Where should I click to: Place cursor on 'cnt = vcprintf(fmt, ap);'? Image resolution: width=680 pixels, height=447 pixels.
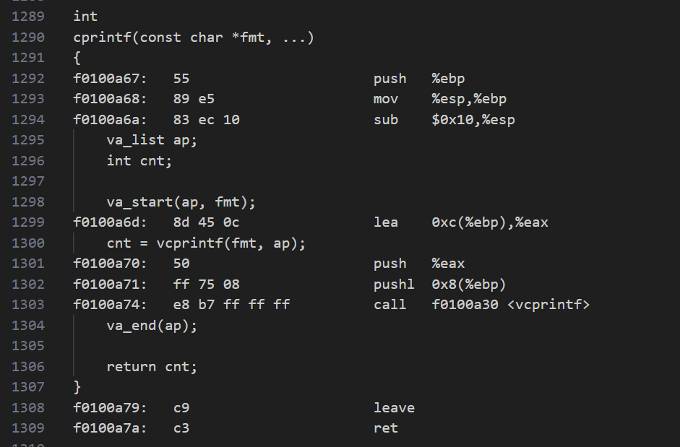206,243
